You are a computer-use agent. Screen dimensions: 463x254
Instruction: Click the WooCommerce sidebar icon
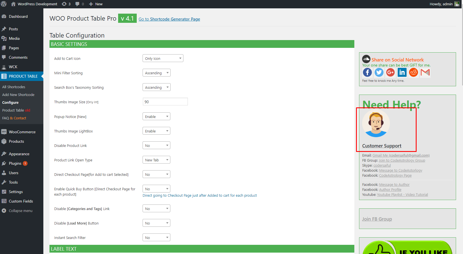point(4,132)
